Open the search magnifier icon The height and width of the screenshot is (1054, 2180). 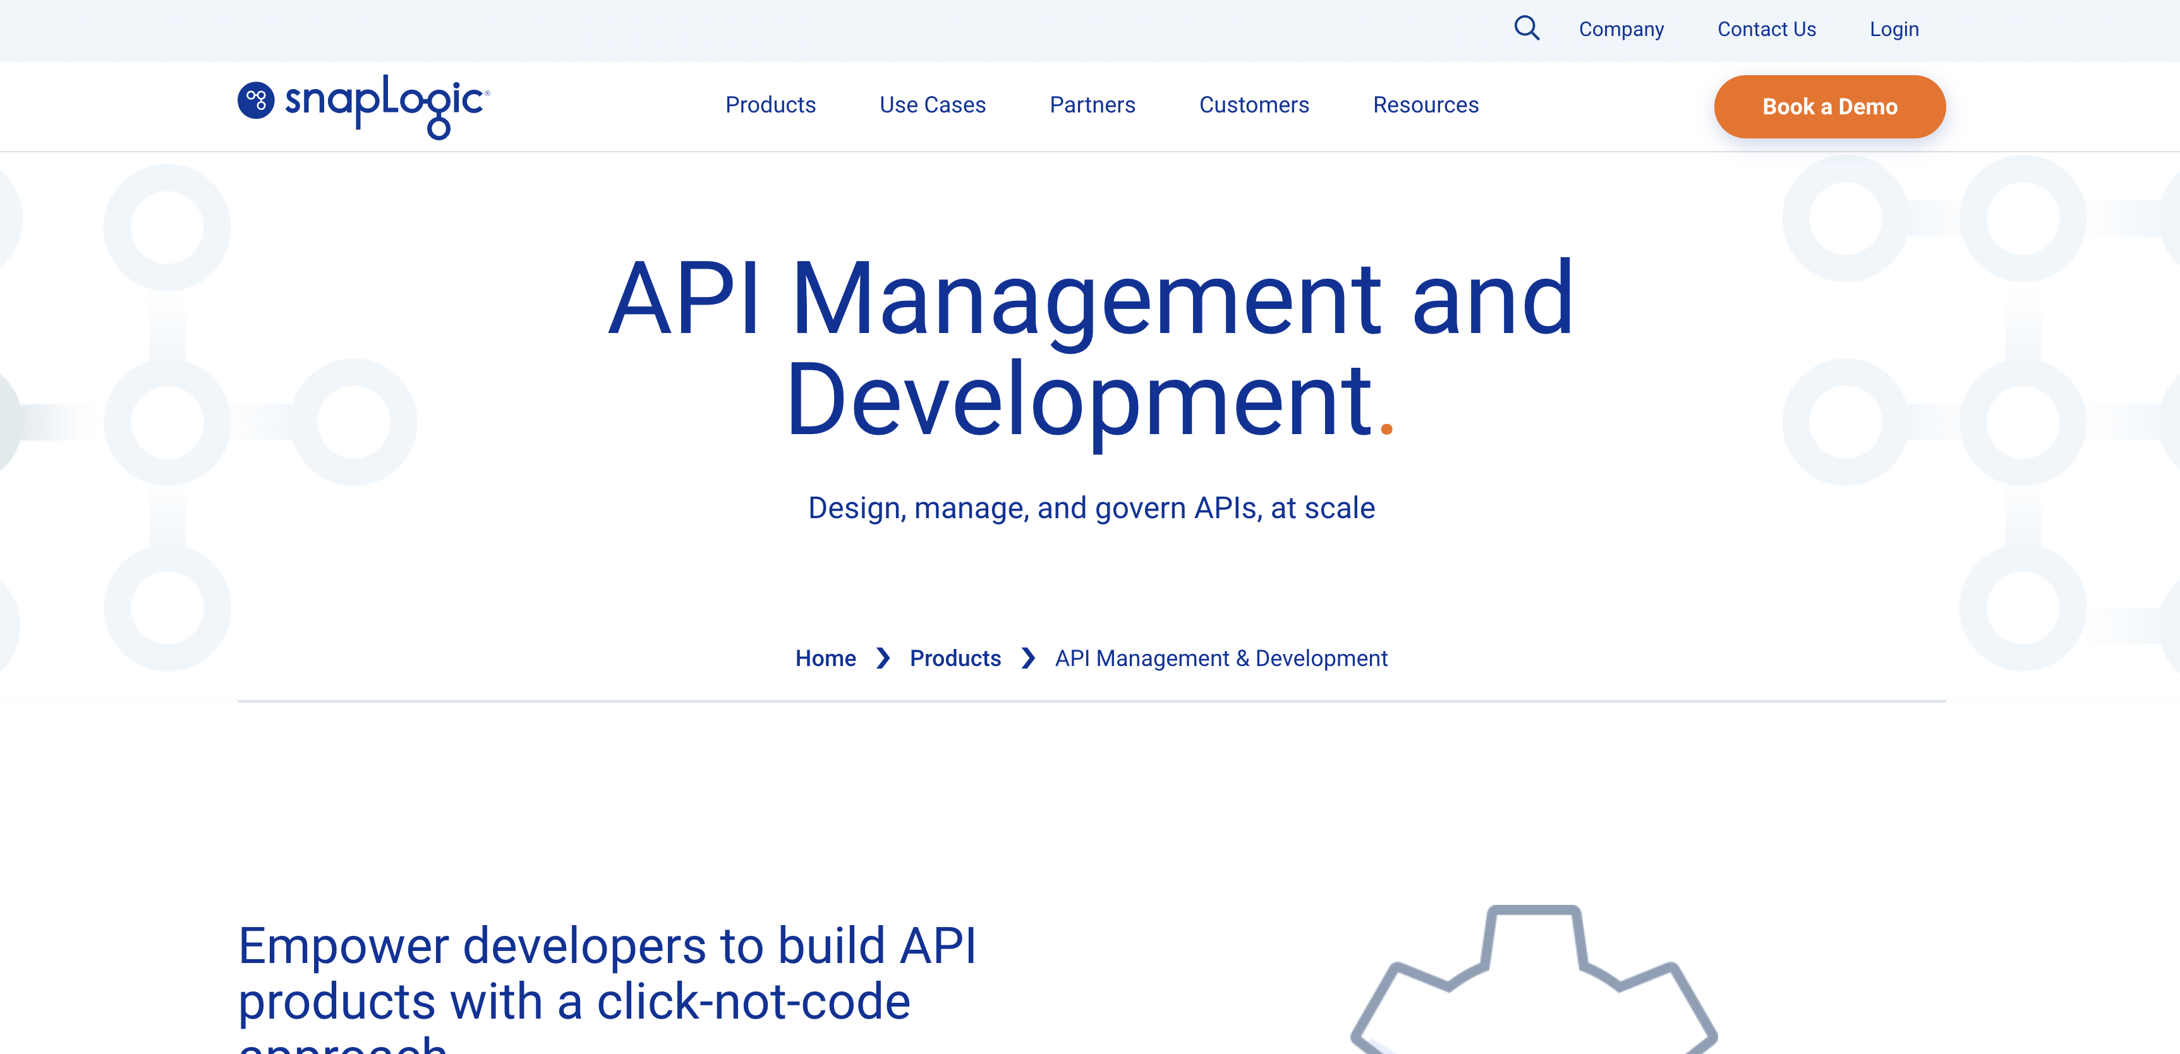coord(1526,29)
